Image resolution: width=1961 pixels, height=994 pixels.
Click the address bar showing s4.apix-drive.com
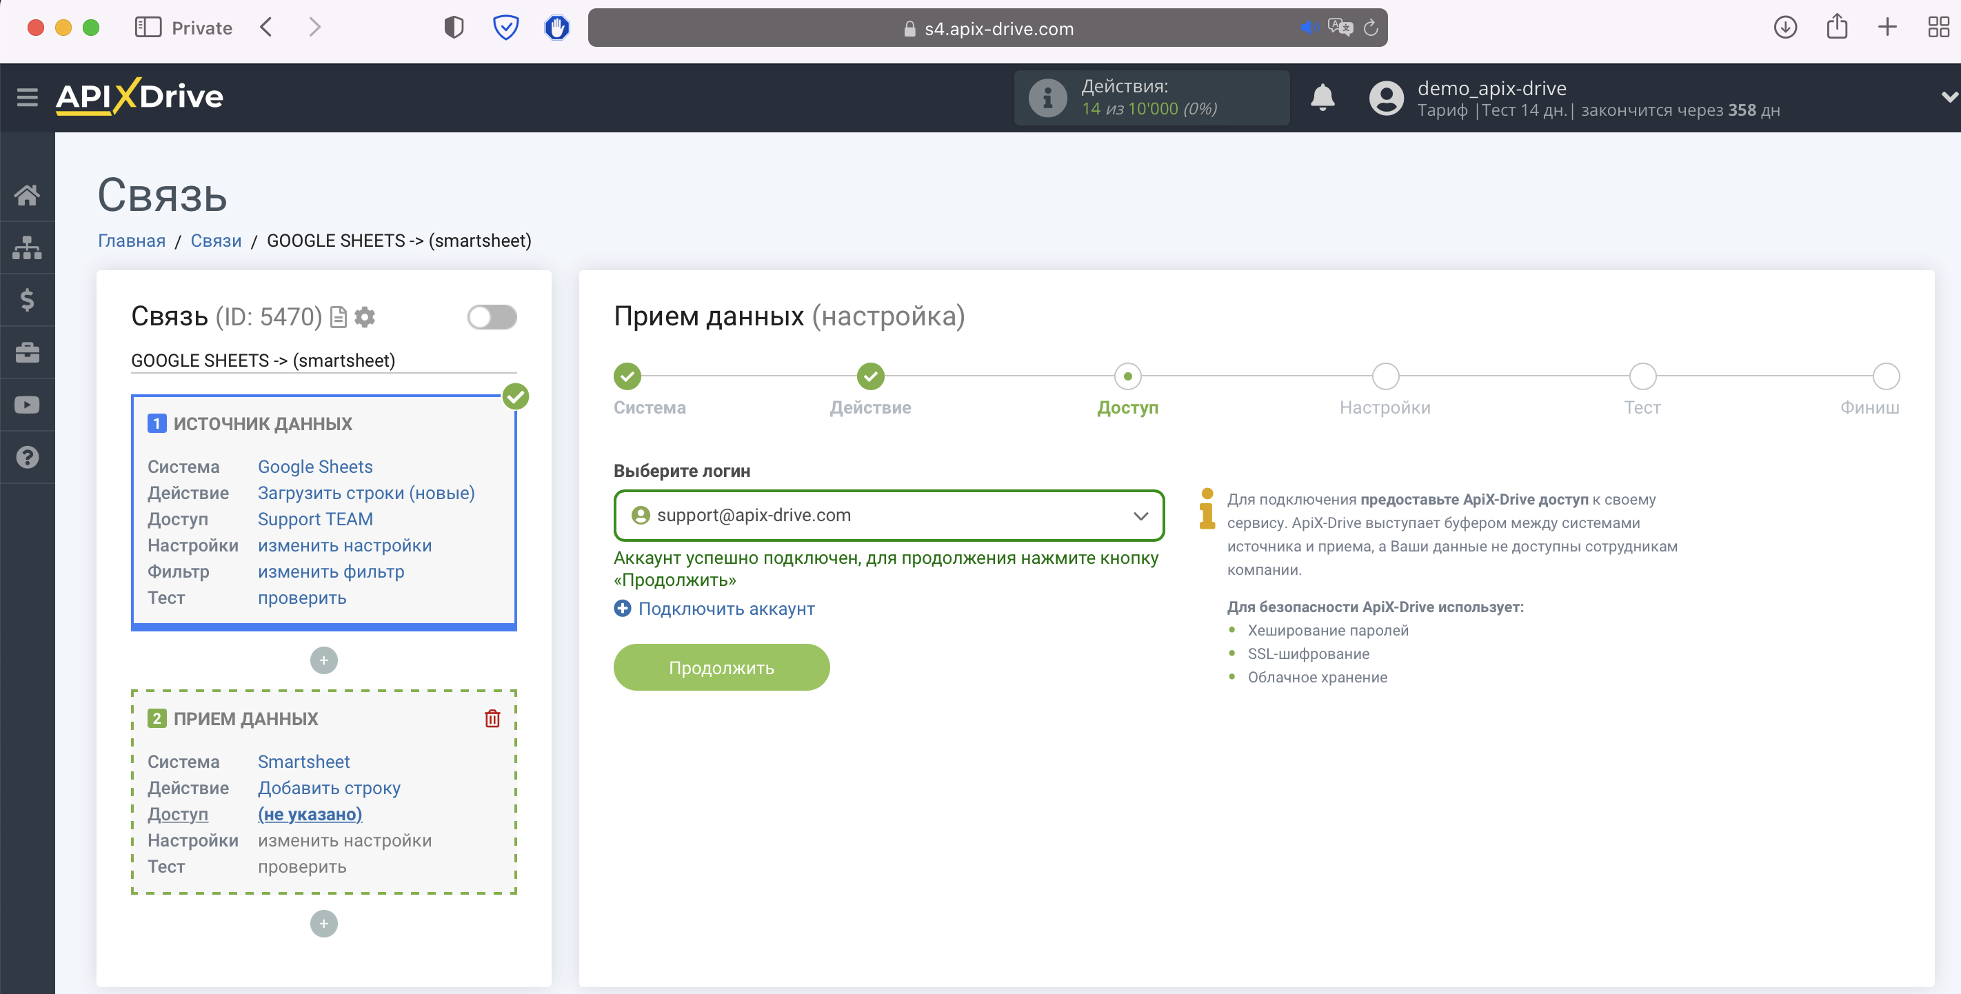pyautogui.click(x=987, y=28)
